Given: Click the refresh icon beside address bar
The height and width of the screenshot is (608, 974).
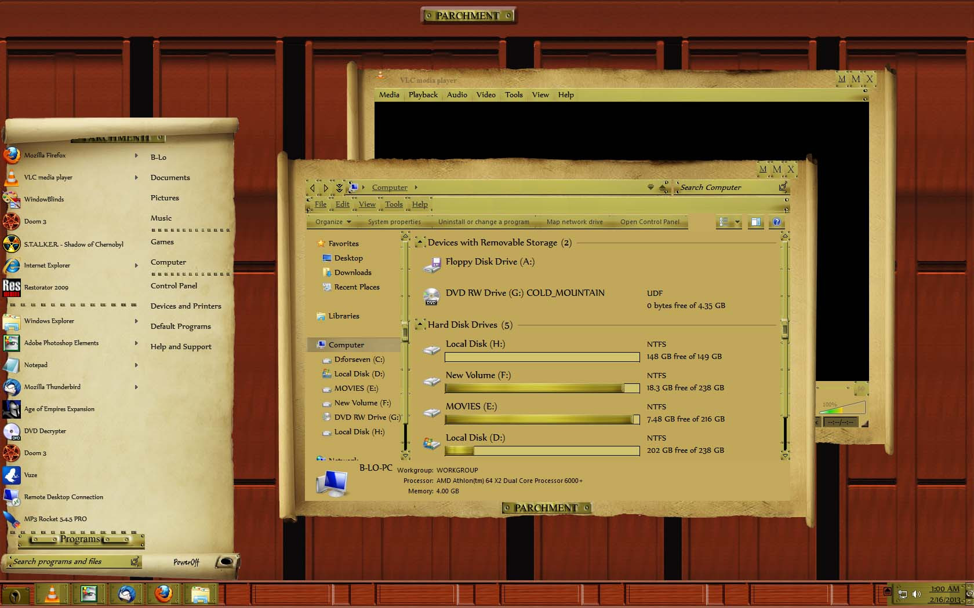Looking at the screenshot, I should [x=663, y=188].
